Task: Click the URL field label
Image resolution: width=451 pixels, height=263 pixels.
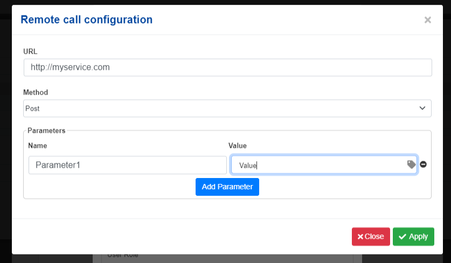Action: 30,52
